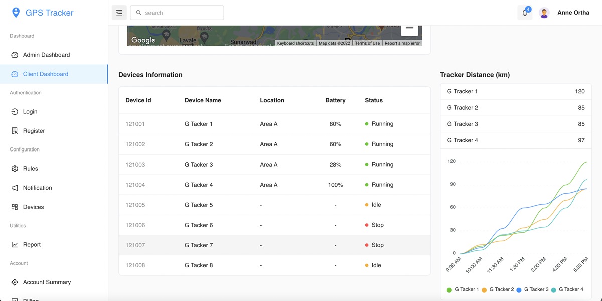602x301 pixels.
Task: Select the G Tacker 7 name cell
Action: tap(199, 245)
